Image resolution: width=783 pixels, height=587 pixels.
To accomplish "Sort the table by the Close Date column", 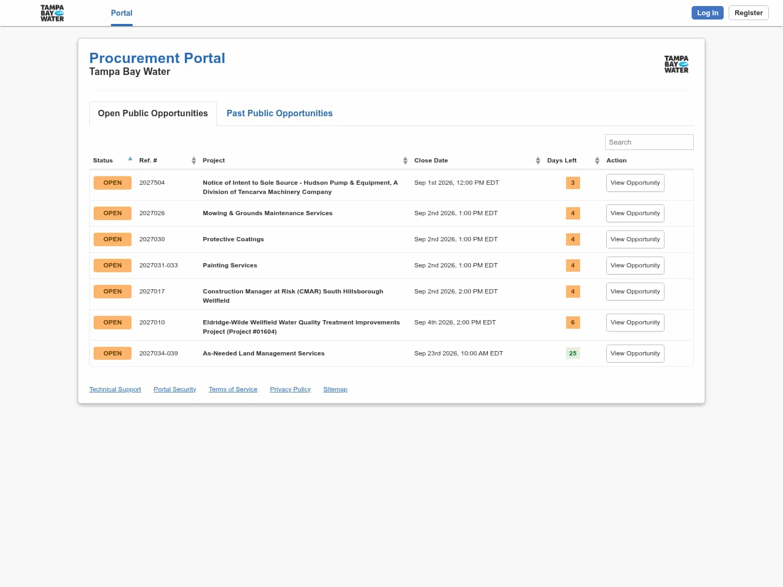I will click(477, 160).
